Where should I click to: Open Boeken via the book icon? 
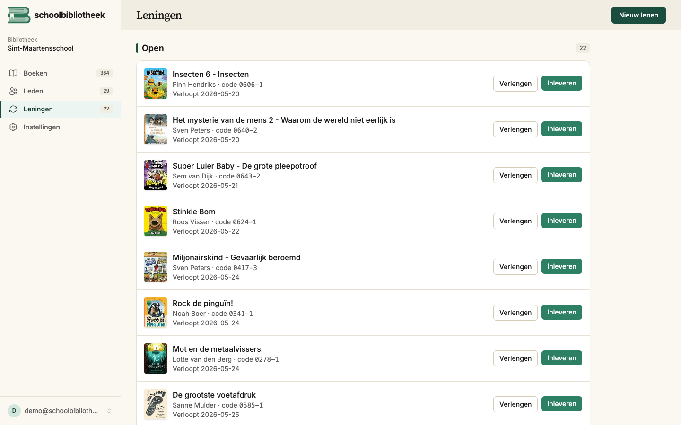click(x=13, y=73)
